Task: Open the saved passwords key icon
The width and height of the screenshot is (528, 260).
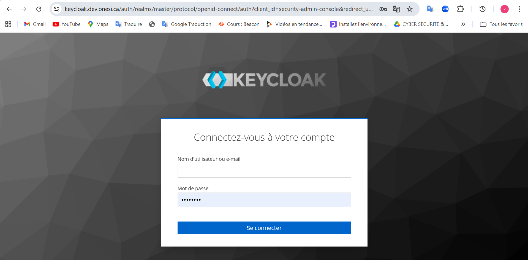Action: coord(383,9)
